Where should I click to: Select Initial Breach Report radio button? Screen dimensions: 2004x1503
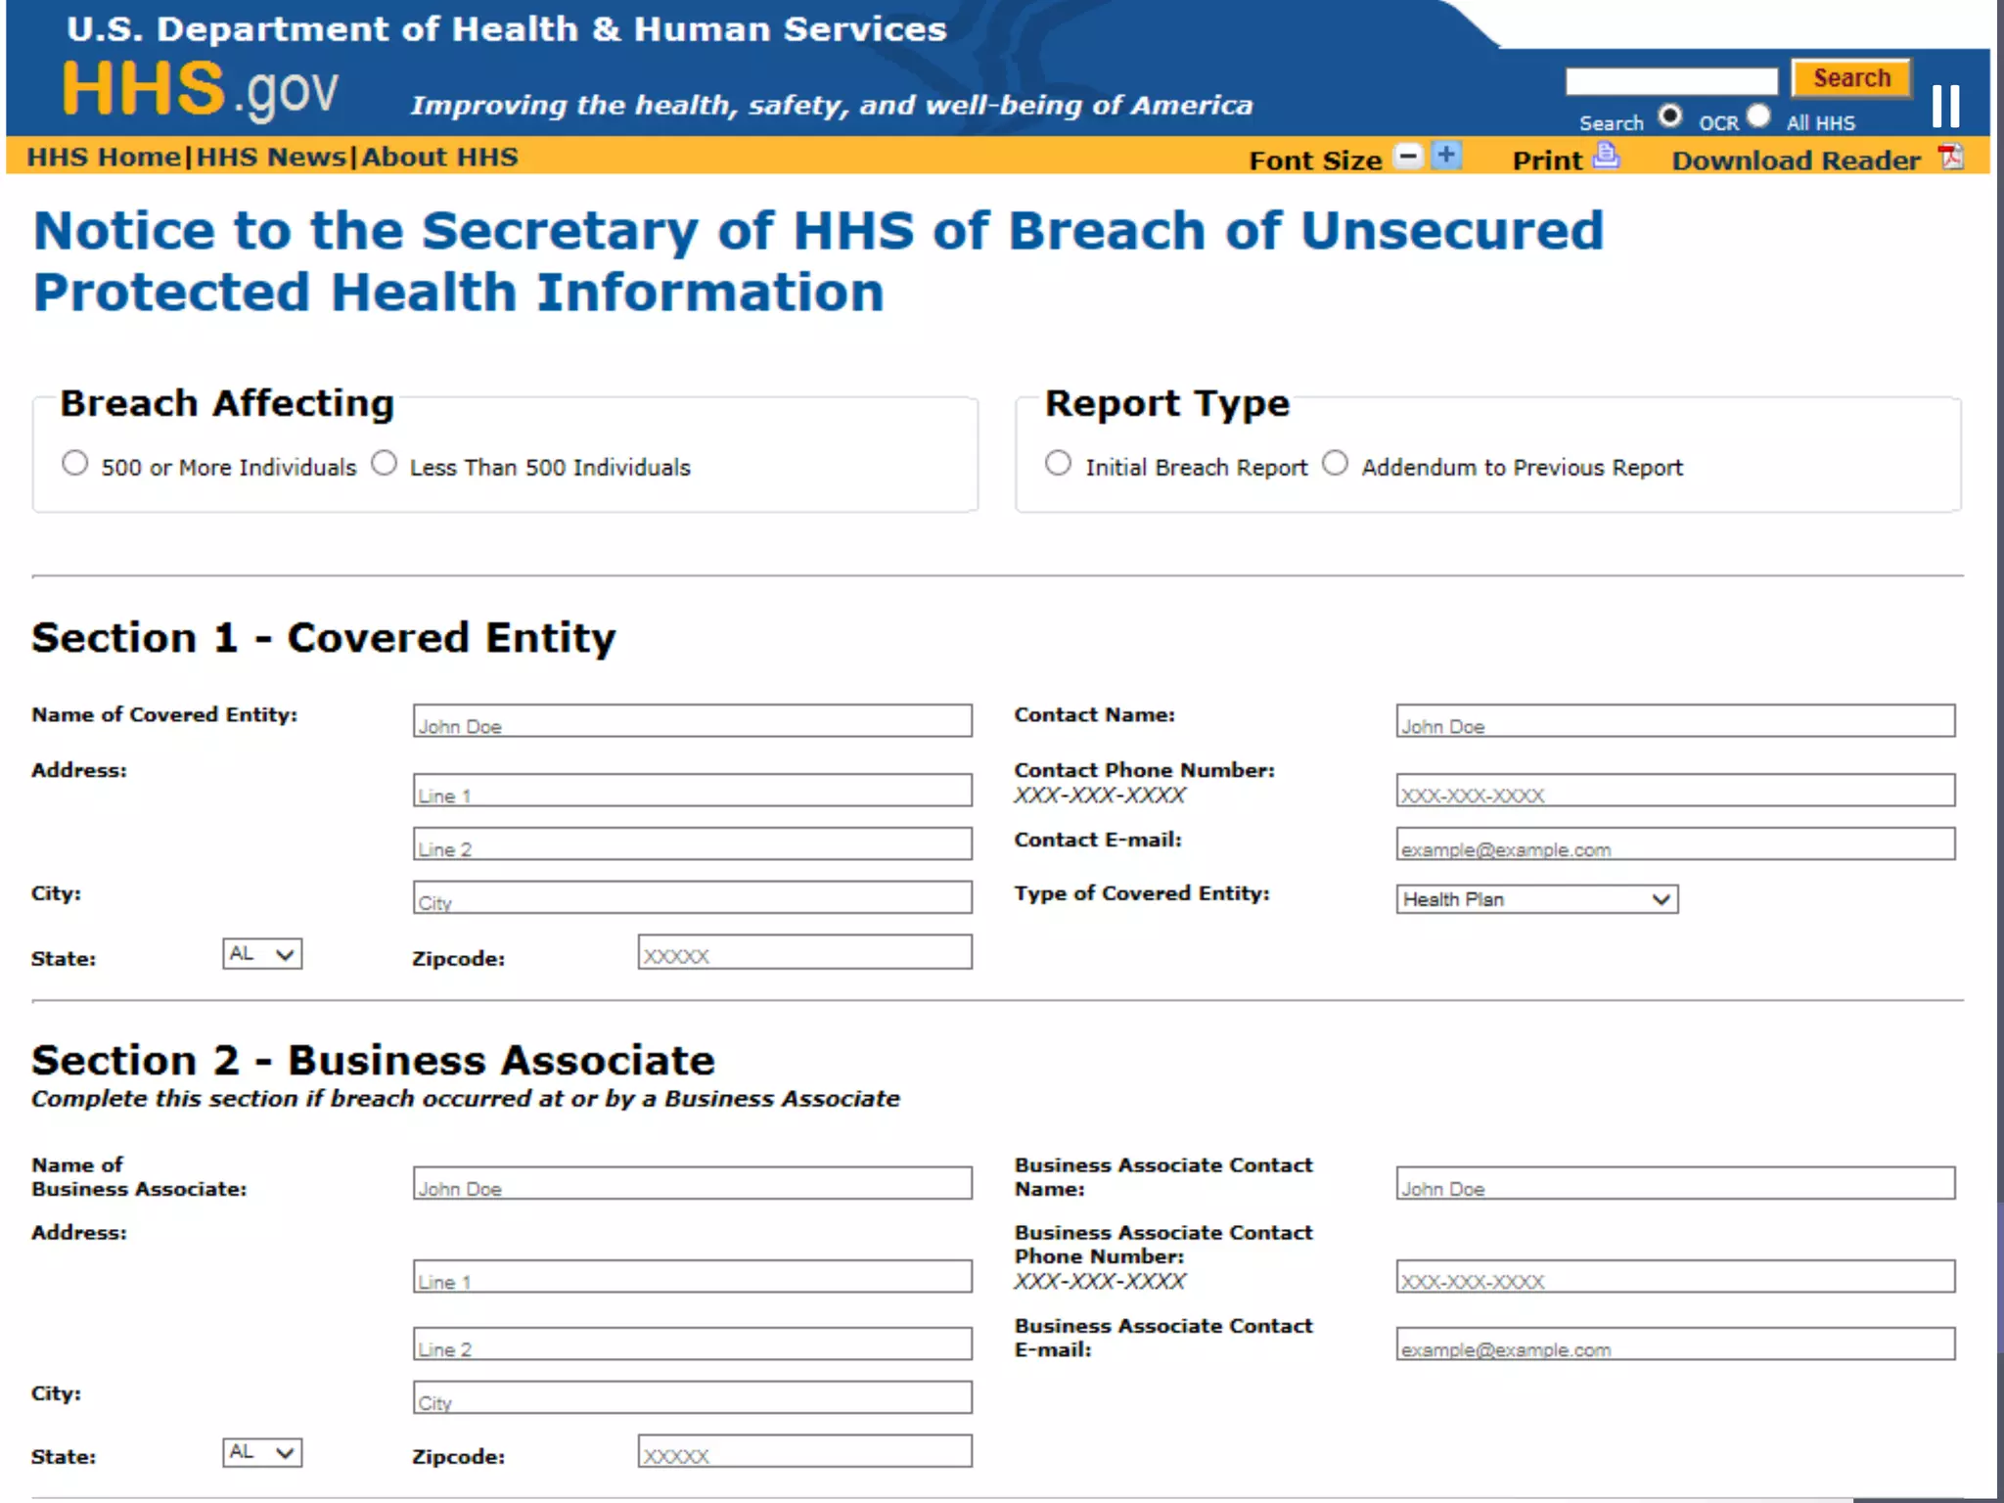click(1058, 463)
